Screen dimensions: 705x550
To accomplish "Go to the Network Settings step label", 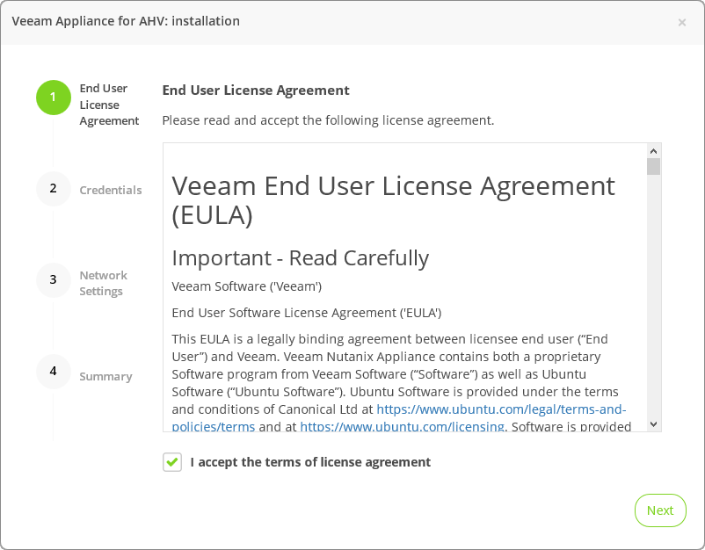I will [103, 283].
